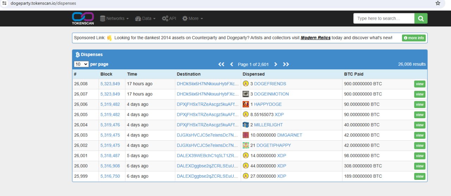Click the DOGEINMOTION asset thumbnail icon
This screenshot has width=451, height=196.
[x=246, y=94]
